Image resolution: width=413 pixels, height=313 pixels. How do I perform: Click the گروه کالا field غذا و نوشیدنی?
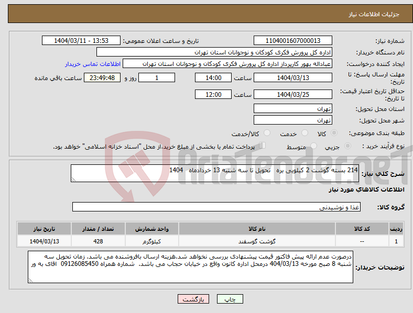pos(216,207)
